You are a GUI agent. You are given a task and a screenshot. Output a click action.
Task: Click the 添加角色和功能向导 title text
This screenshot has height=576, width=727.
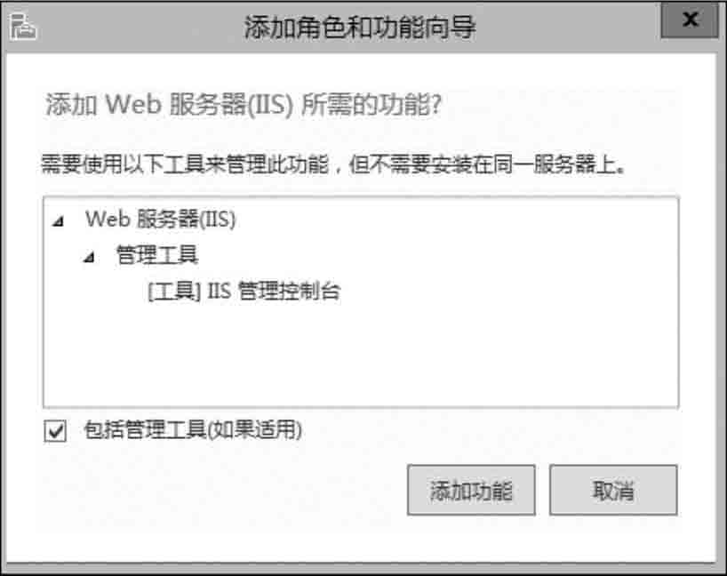[360, 28]
